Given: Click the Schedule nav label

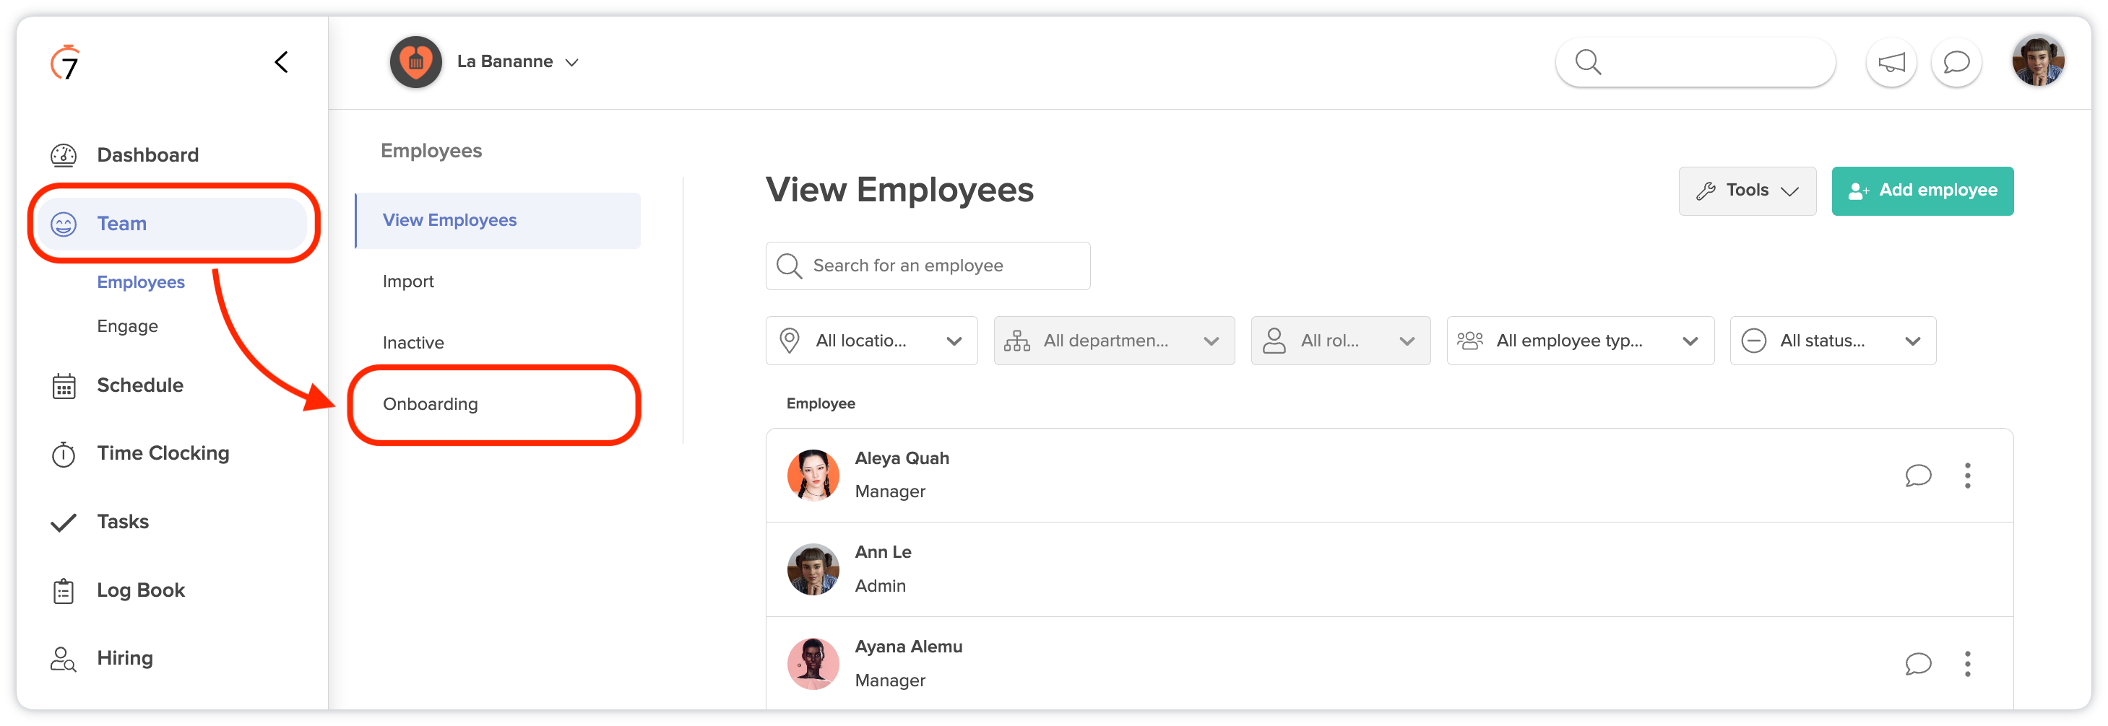Looking at the screenshot, I should (x=140, y=386).
